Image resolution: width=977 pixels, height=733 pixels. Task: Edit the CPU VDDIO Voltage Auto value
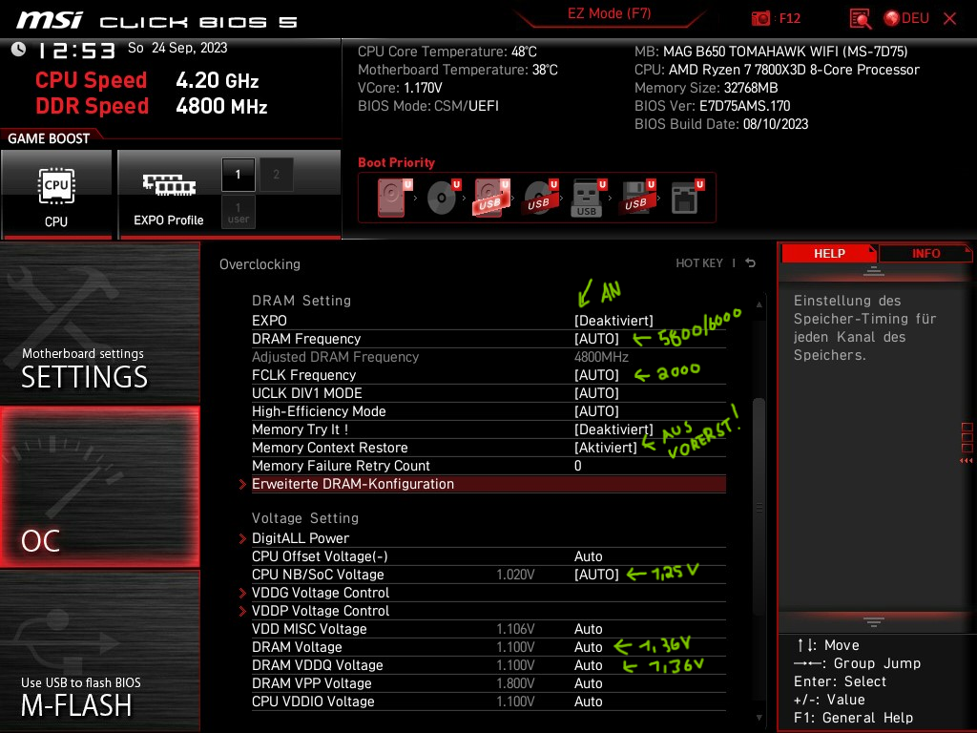588,702
